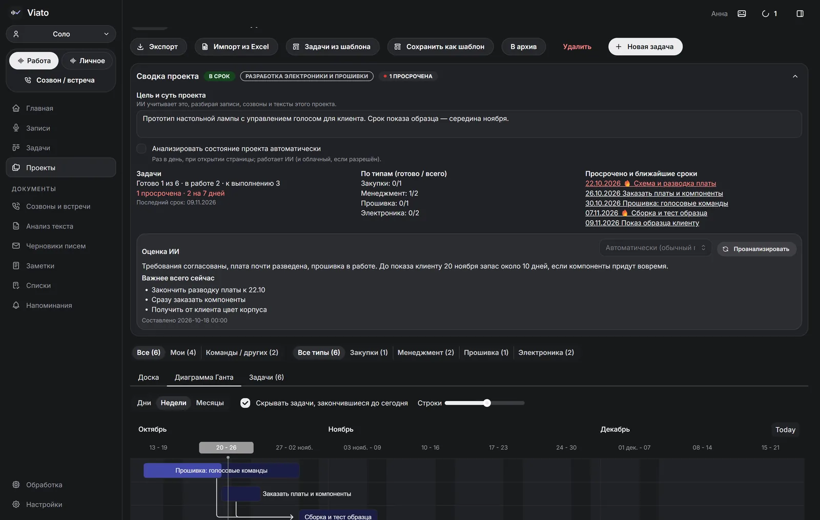Collapse the Сводка проекта panel
This screenshot has width=820, height=520.
pos(795,76)
